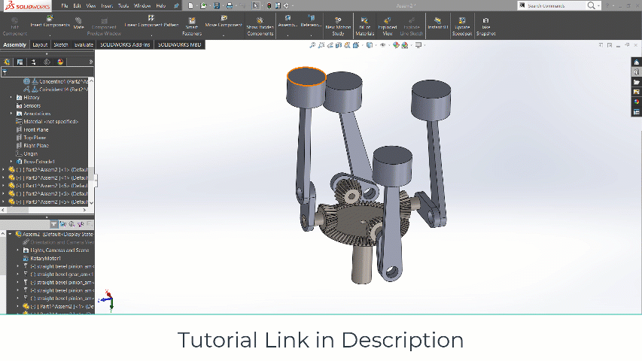Expand Part2^Assem2 <1> component
642x361 pixels.
(3, 169)
